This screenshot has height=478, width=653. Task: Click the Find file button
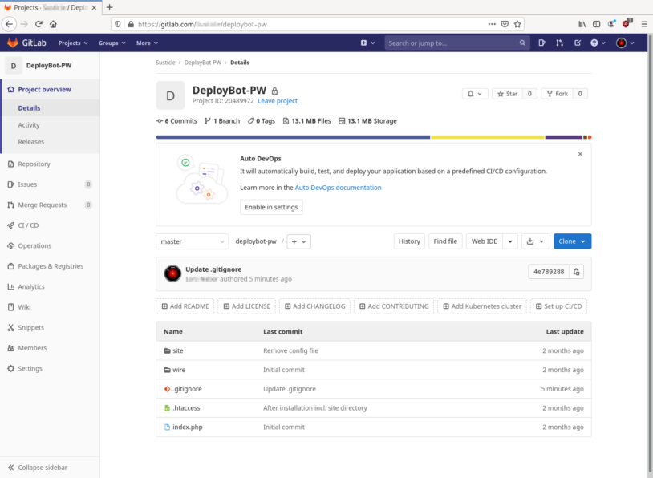click(445, 241)
